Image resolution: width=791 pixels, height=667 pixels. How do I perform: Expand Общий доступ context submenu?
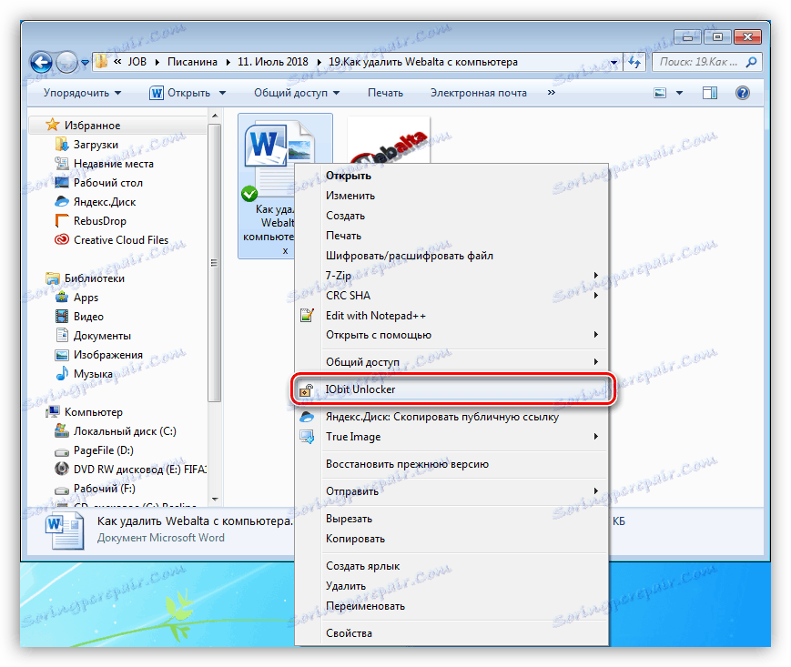[x=452, y=362]
